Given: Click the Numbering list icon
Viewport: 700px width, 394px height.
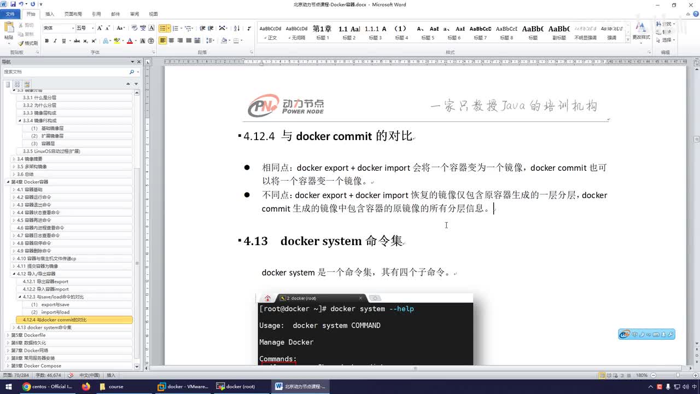Looking at the screenshot, I should (x=176, y=28).
